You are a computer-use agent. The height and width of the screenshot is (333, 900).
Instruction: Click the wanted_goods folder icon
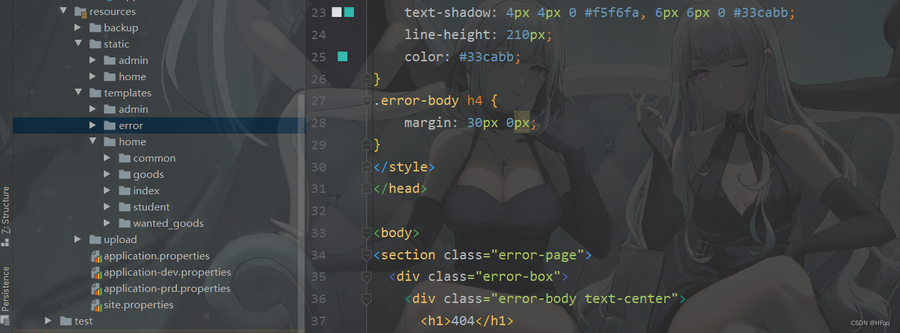point(124,224)
